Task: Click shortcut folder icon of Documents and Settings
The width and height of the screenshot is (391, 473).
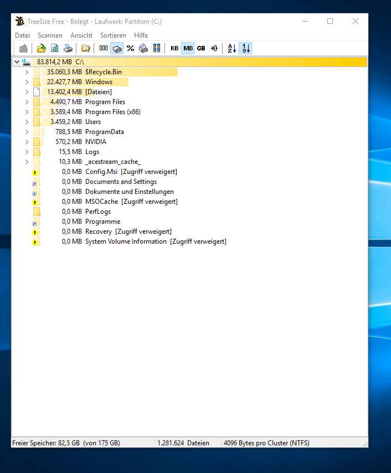Action: (x=36, y=182)
